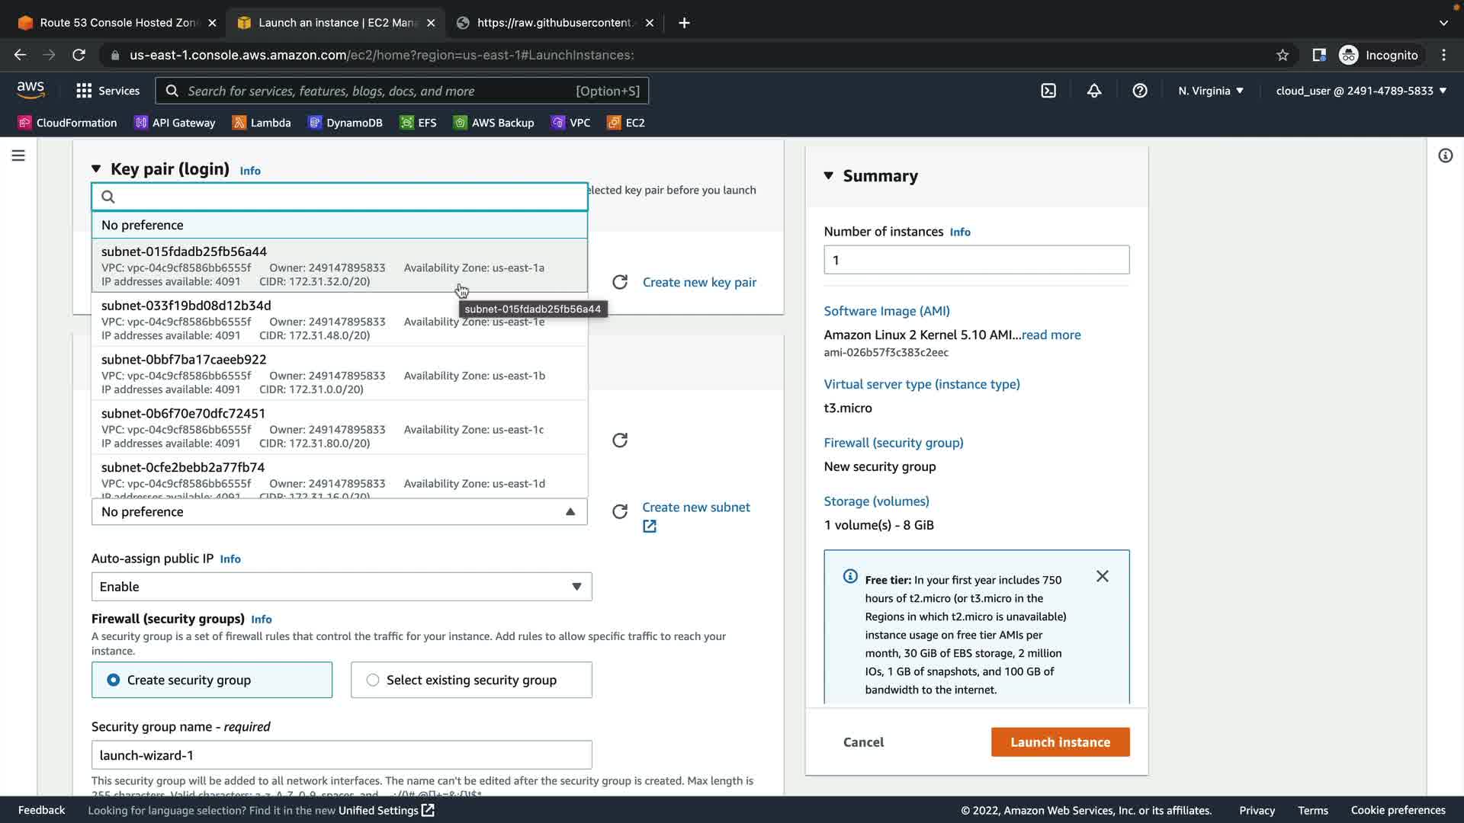This screenshot has height=823, width=1464.
Task: Click the Security group name field
Action: point(341,755)
